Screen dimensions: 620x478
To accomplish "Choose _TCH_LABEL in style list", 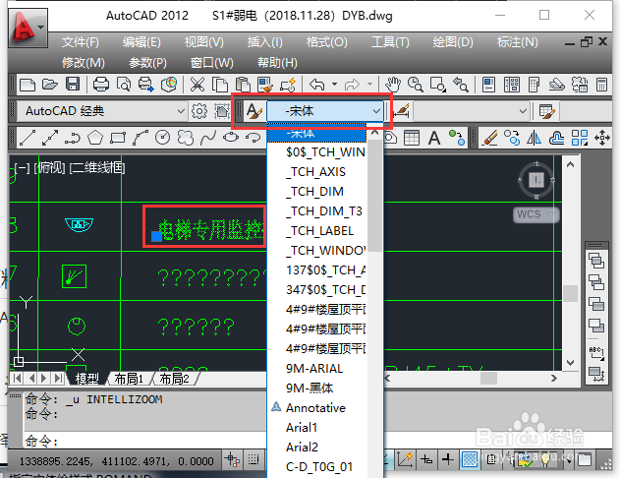I will [320, 231].
